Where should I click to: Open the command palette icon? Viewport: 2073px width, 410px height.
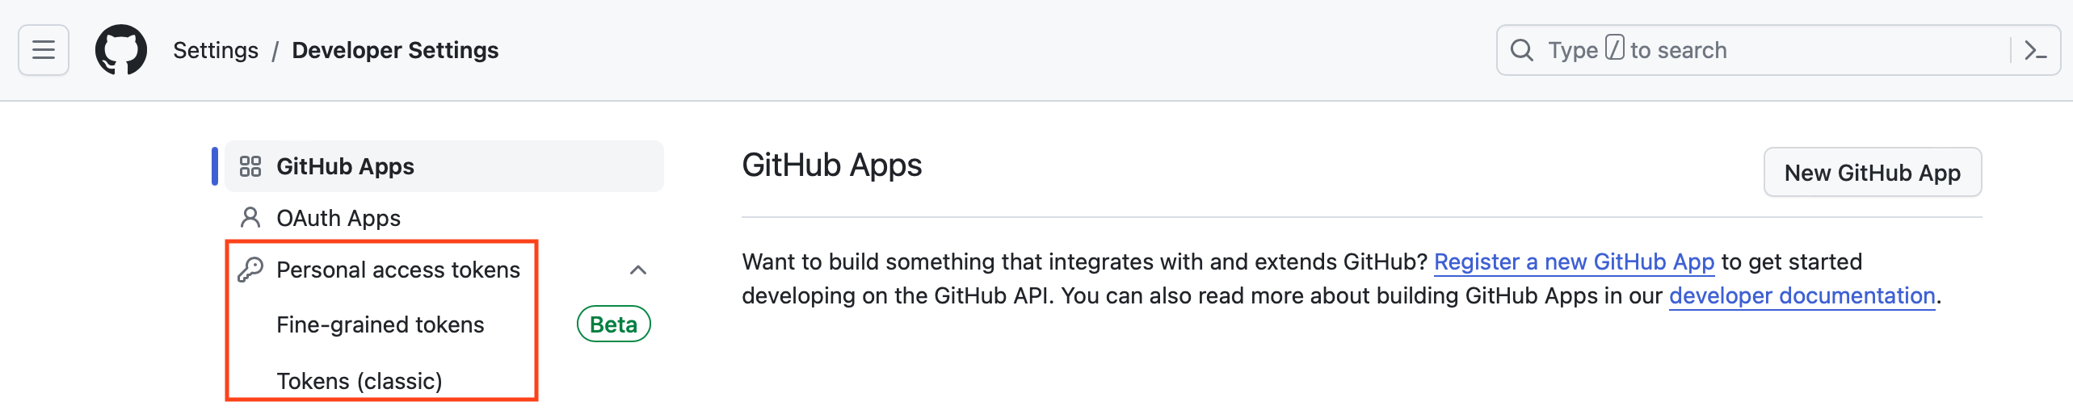click(x=2035, y=51)
